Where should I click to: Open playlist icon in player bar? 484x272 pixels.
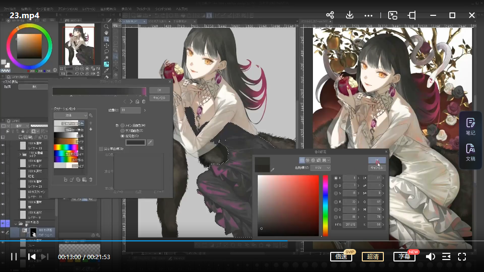(446, 257)
